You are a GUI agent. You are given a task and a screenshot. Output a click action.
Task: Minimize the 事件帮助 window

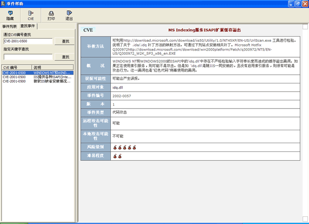(291, 4)
